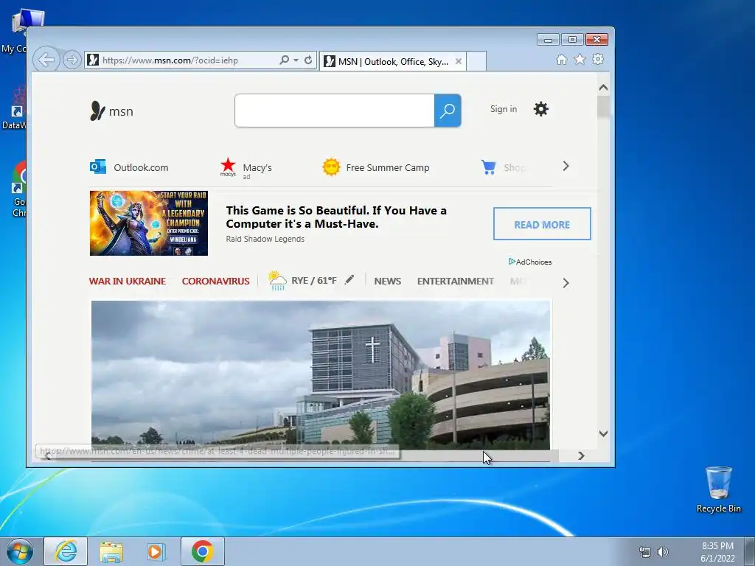Open the RYE / 61°F weather link
755x566 pixels.
[314, 281]
